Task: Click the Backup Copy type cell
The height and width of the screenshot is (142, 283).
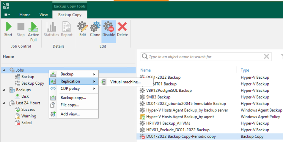Action: (x=252, y=136)
